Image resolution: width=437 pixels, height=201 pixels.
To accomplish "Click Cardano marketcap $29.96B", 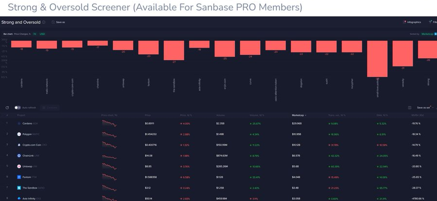I will [x=297, y=123].
